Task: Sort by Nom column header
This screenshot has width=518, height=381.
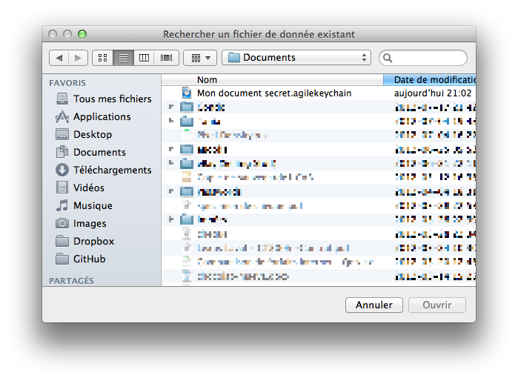Action: coord(272,80)
